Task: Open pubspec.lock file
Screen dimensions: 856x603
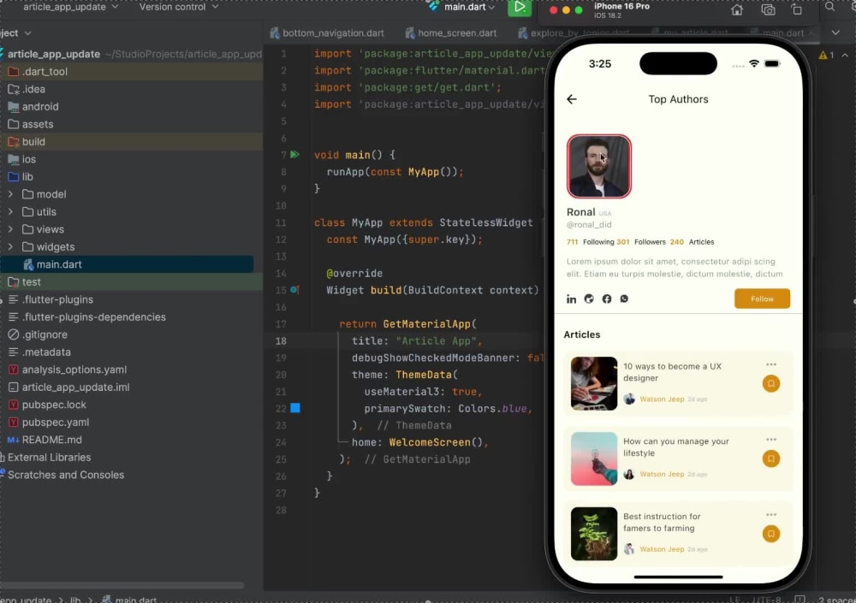Action: pos(53,405)
